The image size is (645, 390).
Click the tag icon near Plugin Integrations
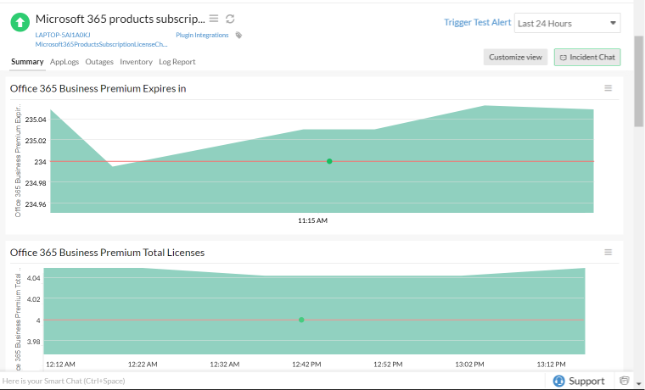pos(238,36)
